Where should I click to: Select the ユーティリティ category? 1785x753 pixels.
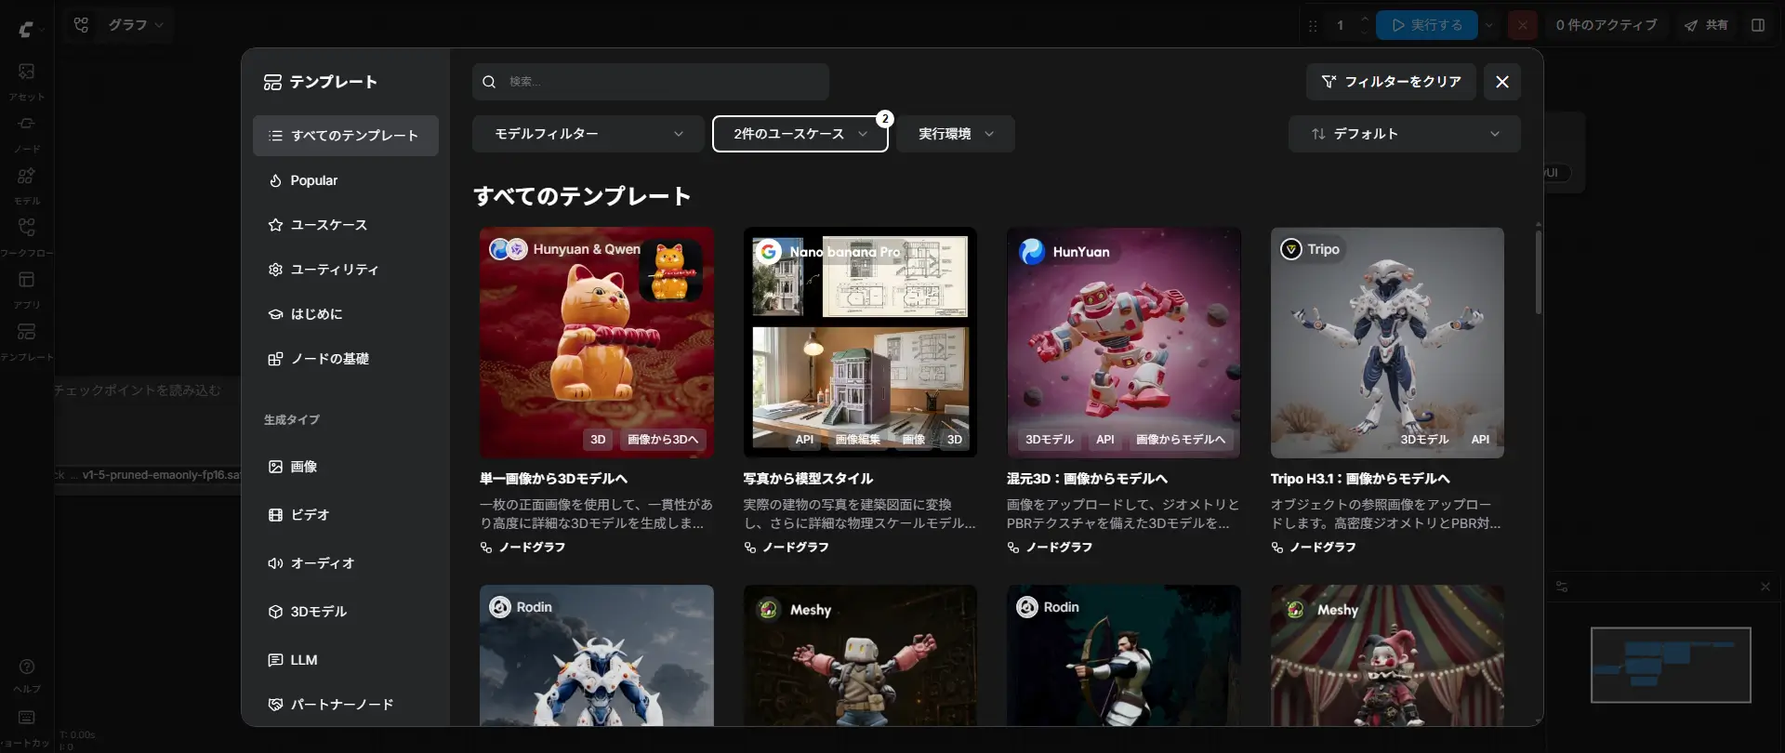coord(346,270)
